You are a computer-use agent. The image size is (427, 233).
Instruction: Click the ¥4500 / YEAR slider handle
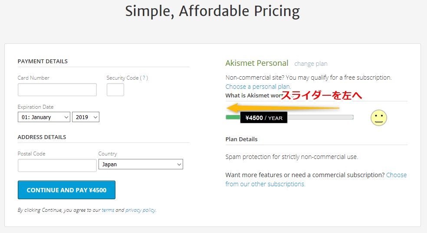tap(263, 118)
